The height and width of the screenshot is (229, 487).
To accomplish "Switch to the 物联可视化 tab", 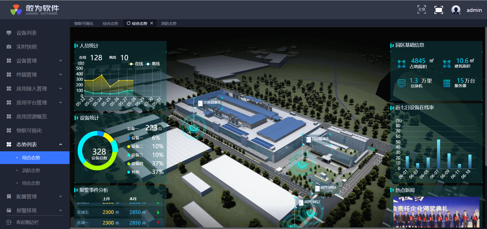I will click(x=84, y=23).
